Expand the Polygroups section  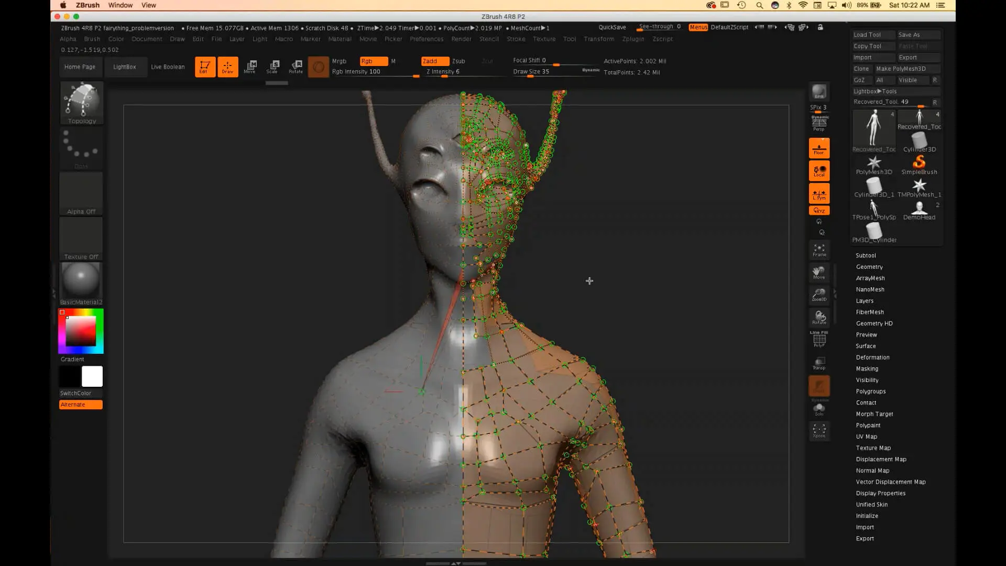pyautogui.click(x=871, y=391)
